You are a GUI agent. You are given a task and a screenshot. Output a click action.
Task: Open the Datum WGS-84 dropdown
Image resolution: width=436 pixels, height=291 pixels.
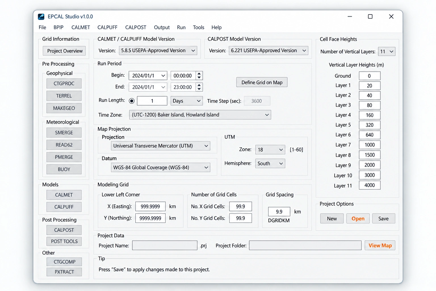160,167
